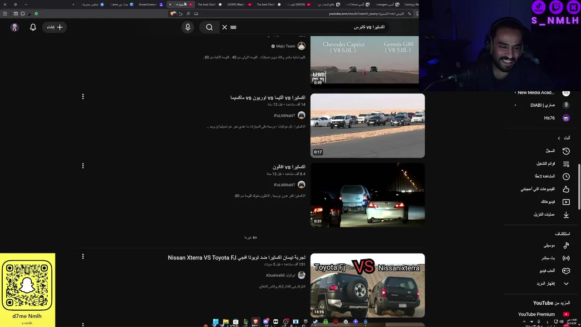Open IFuLMiNaNT channel name under افالون video
The width and height of the screenshot is (581, 327).
pos(284,185)
